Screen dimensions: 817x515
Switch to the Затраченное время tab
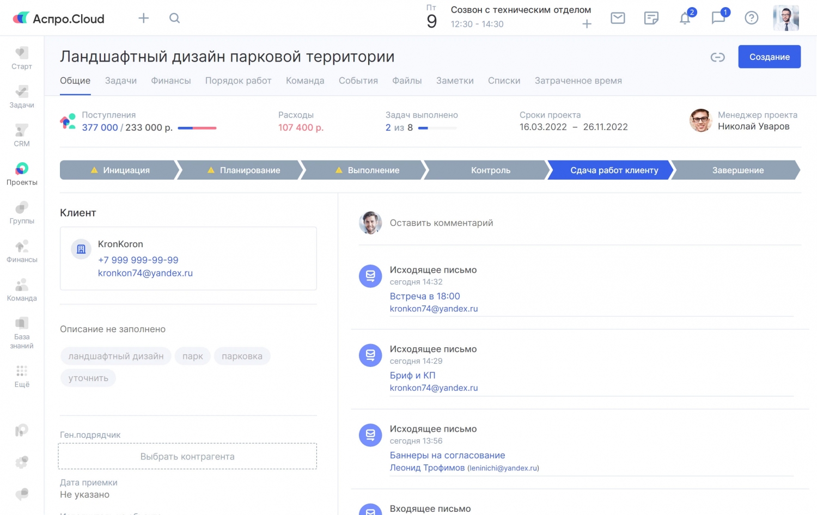click(578, 81)
